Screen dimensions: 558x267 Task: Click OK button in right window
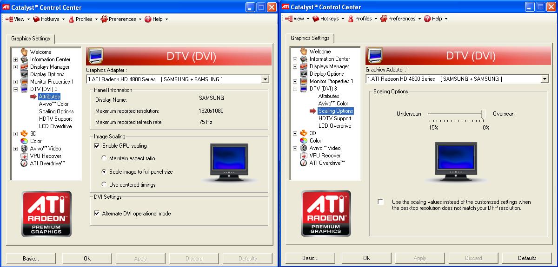[x=366, y=258]
